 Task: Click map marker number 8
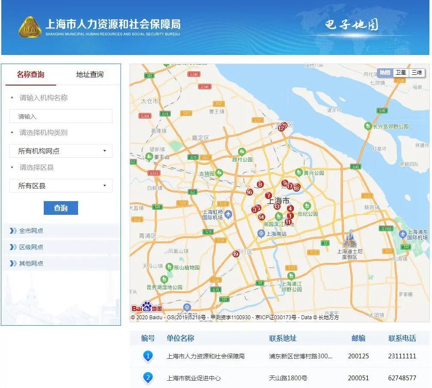click(x=260, y=184)
